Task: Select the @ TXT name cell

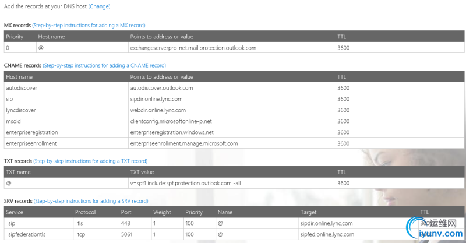Action: pyautogui.click(x=9, y=183)
